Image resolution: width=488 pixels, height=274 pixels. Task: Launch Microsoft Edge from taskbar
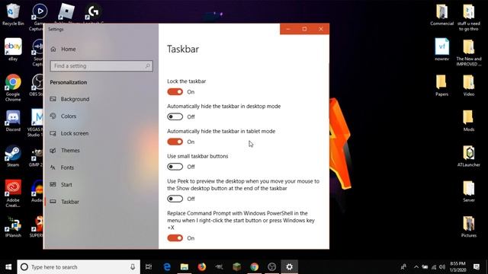167,267
